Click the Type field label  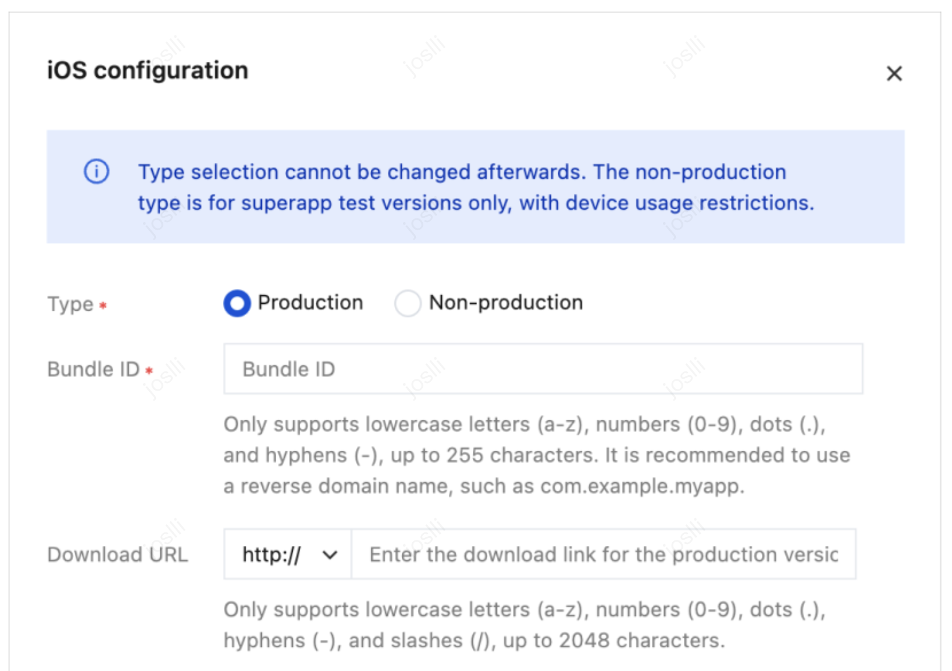[70, 305]
